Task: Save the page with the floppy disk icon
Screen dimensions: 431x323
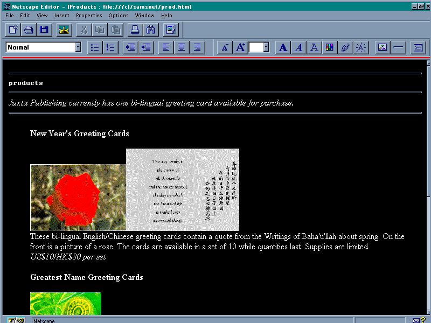Action: 44,30
